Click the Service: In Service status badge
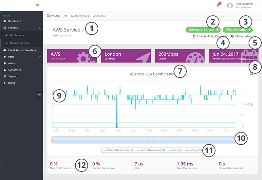This screenshot has height=180, width=262. [x=203, y=30]
